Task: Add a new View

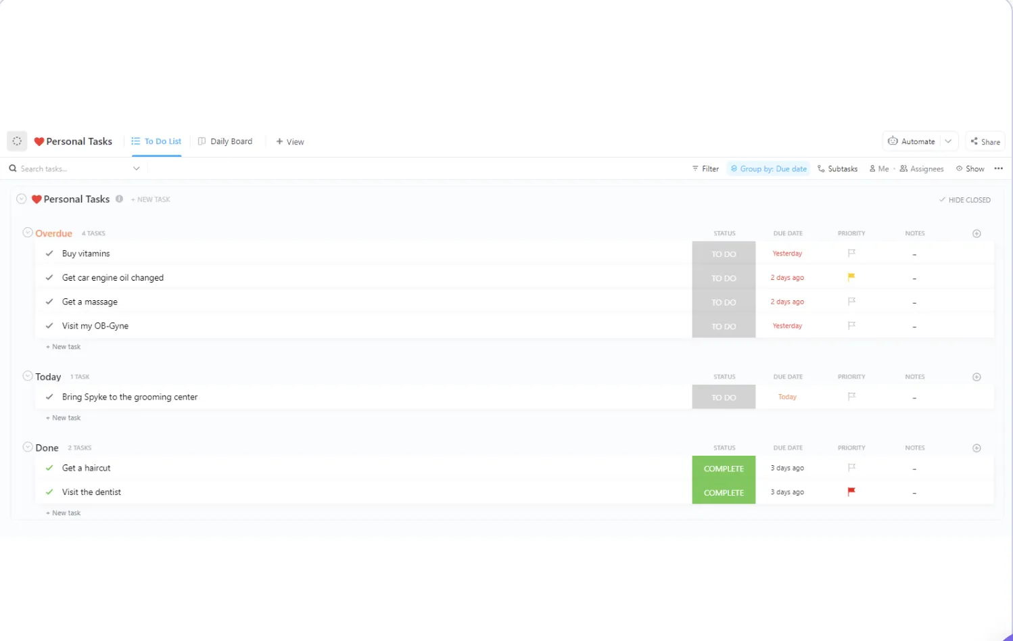Action: pos(290,141)
